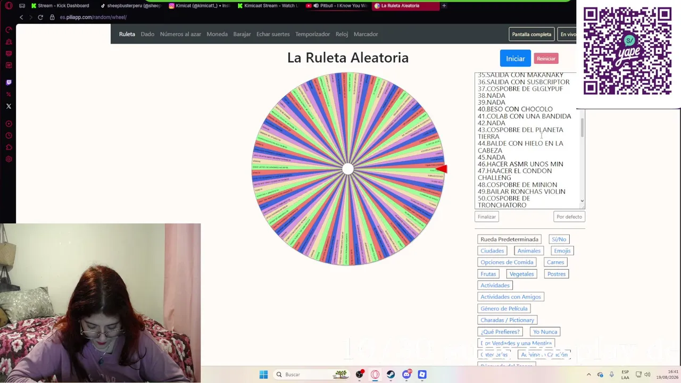The width and height of the screenshot is (681, 383).
Task: Click the volume speaker tray icon
Action: pos(649,374)
